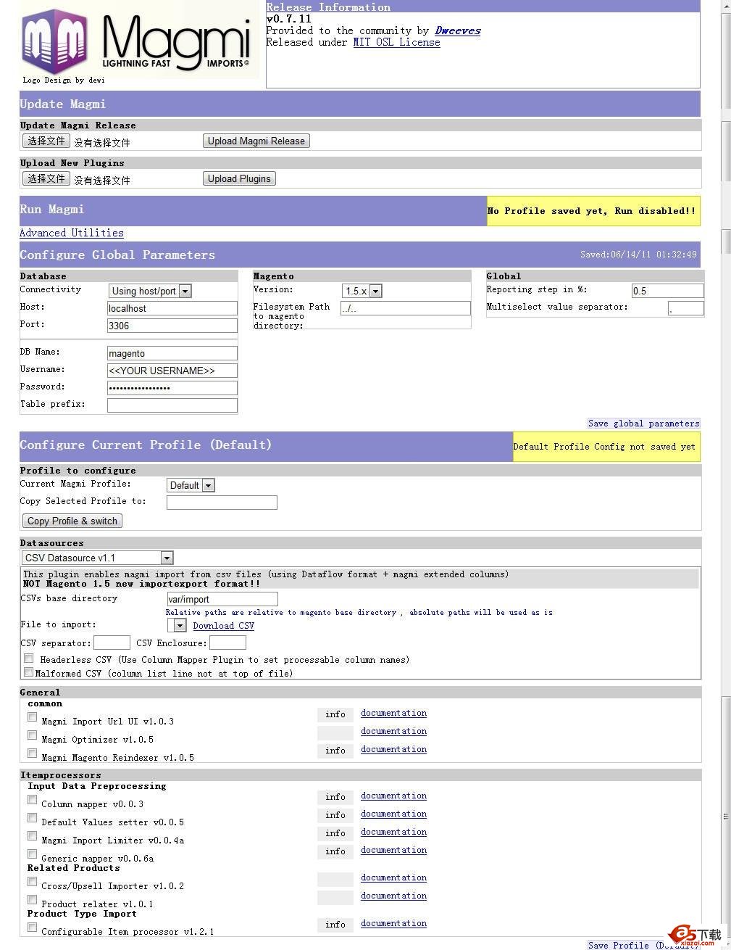Viewport: 731px width, 950px height.
Task: Click CSVs base directory field
Action: [222, 599]
